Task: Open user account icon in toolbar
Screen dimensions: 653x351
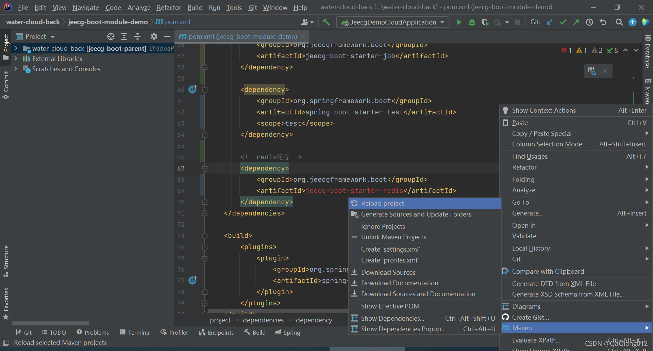Action: tap(307, 22)
